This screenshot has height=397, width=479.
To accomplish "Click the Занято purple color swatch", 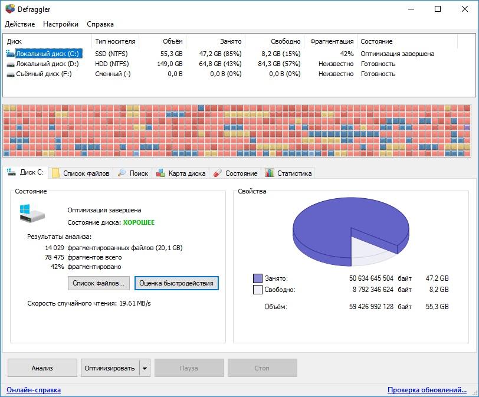I will (x=258, y=278).
